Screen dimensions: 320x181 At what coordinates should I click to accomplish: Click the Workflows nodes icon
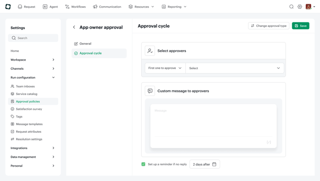click(67, 7)
